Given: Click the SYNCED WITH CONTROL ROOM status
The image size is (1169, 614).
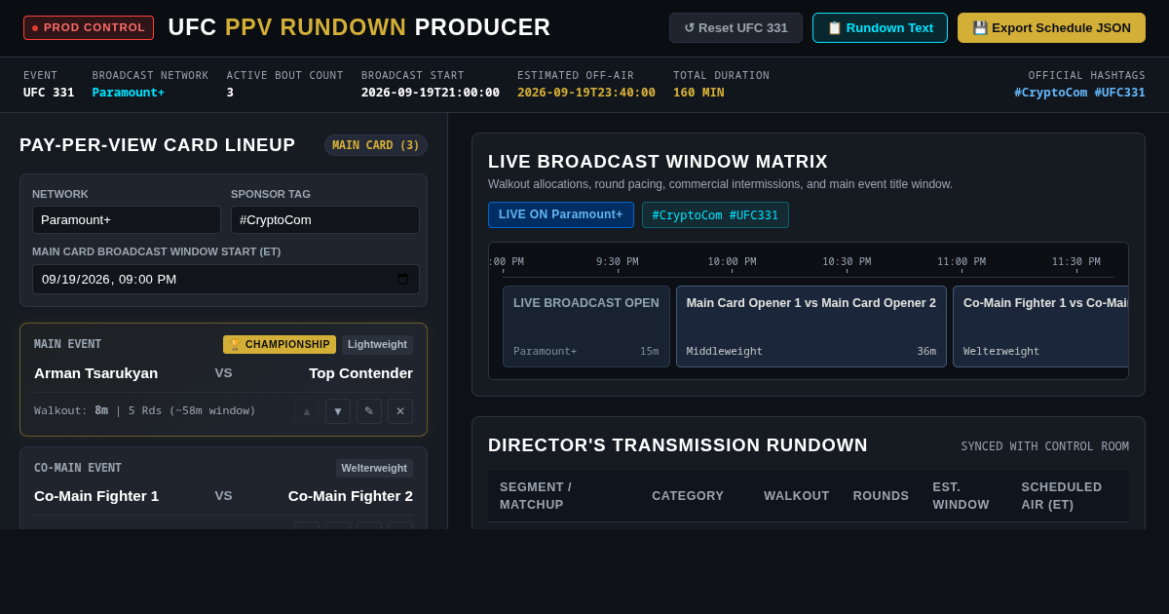Looking at the screenshot, I should click(1045, 446).
